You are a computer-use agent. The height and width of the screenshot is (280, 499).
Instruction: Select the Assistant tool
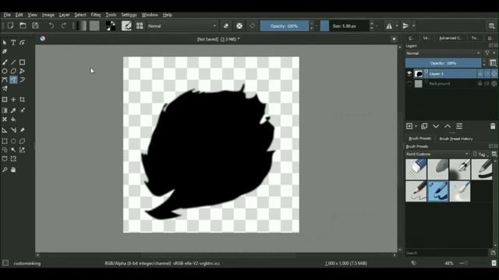pyautogui.click(x=5, y=130)
